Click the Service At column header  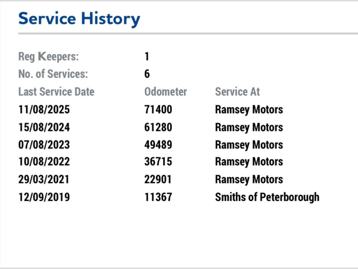click(237, 92)
